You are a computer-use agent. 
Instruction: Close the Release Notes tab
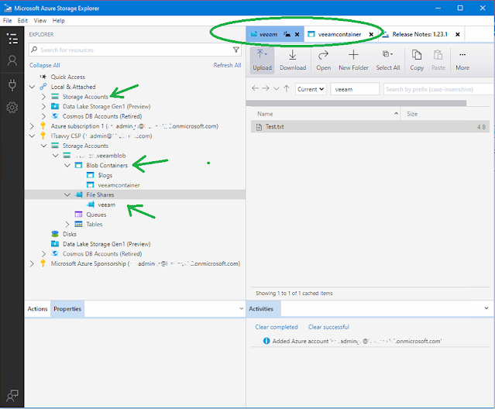pyautogui.click(x=458, y=34)
